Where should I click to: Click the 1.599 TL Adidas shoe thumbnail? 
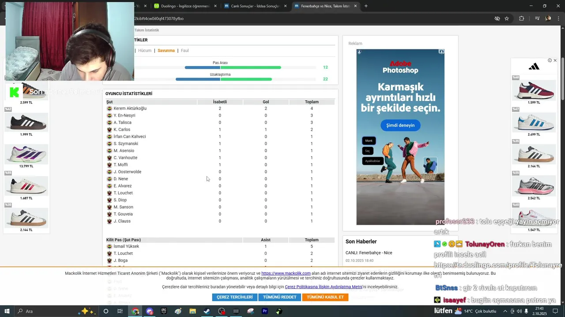[534, 90]
